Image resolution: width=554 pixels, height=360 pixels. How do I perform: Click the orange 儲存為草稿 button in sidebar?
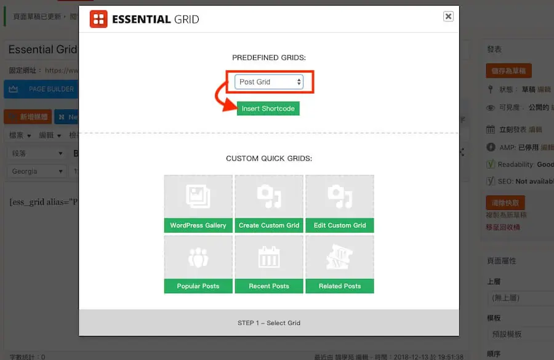508,71
